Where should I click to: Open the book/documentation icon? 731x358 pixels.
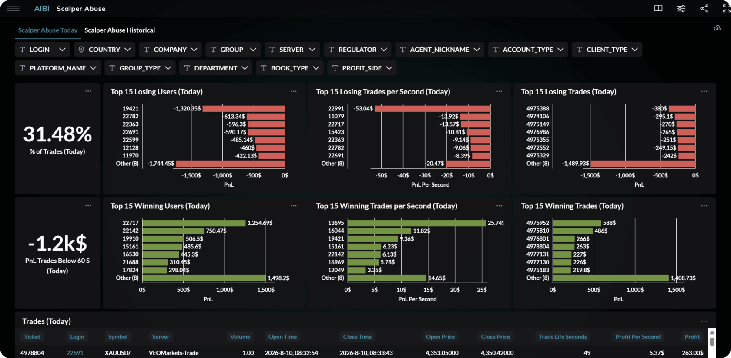658,9
